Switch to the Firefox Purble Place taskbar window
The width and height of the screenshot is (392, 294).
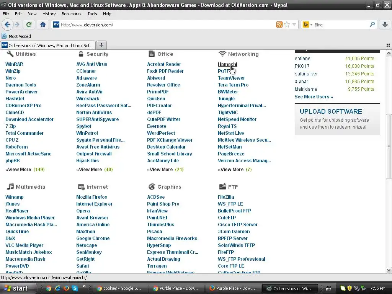232,289
